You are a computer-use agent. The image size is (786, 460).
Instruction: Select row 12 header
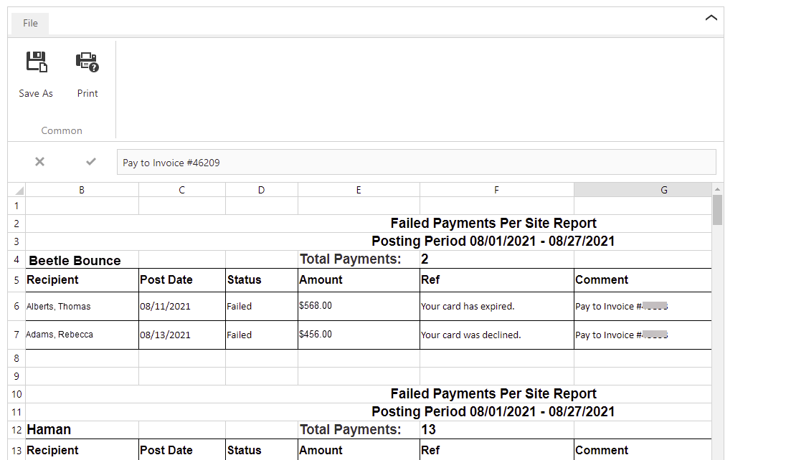16,430
